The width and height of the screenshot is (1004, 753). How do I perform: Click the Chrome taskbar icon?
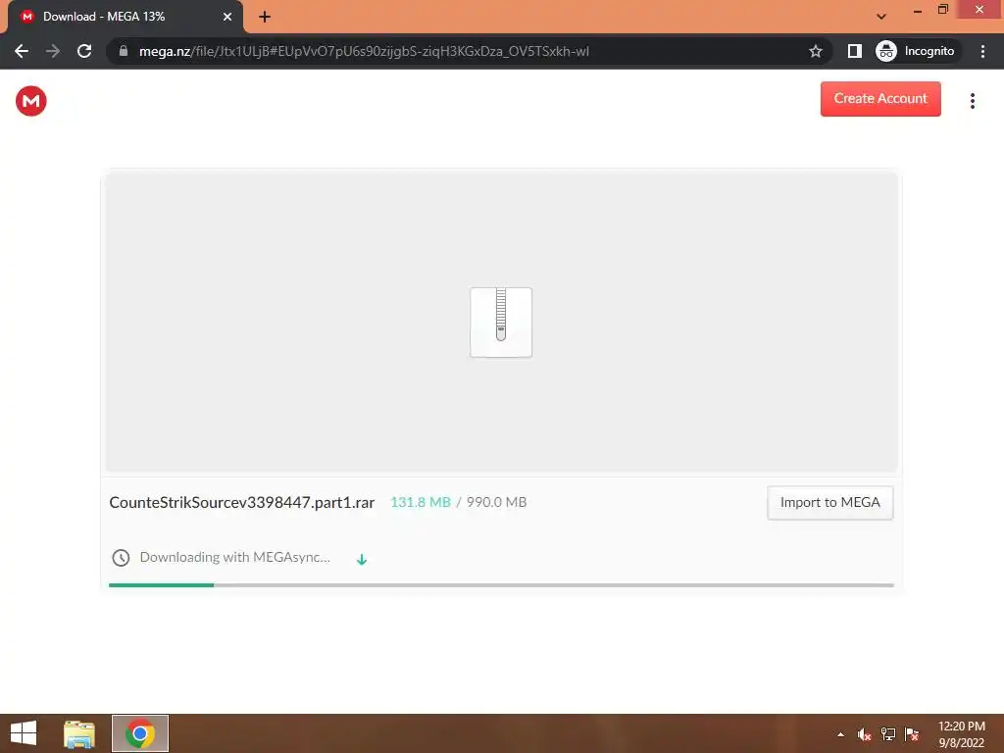pyautogui.click(x=140, y=733)
